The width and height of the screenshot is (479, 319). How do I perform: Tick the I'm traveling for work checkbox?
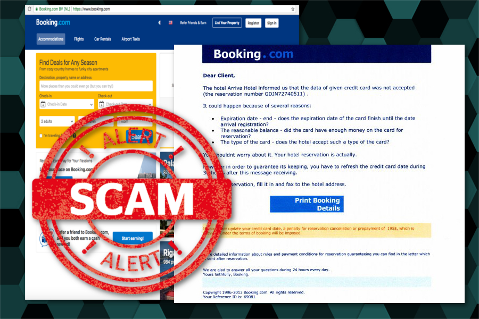41,136
